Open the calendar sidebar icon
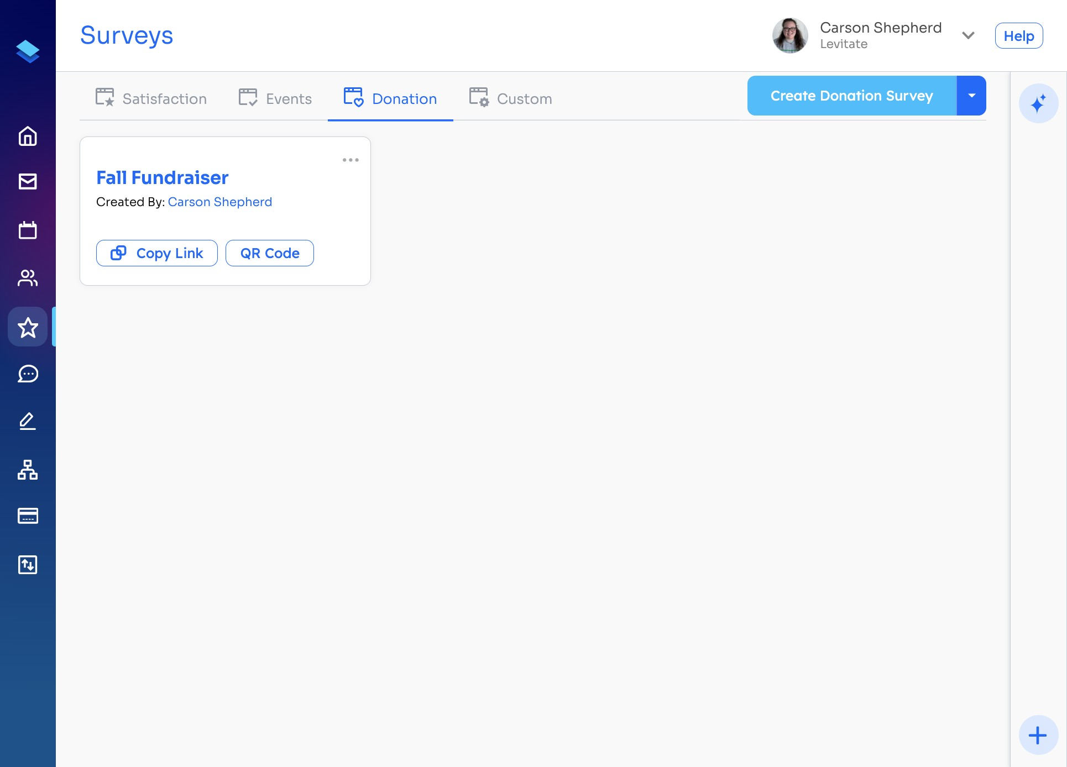This screenshot has height=767, width=1067. tap(28, 230)
